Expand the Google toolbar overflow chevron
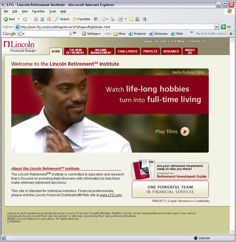Viewport: 236px width, 242px height. (75, 33)
